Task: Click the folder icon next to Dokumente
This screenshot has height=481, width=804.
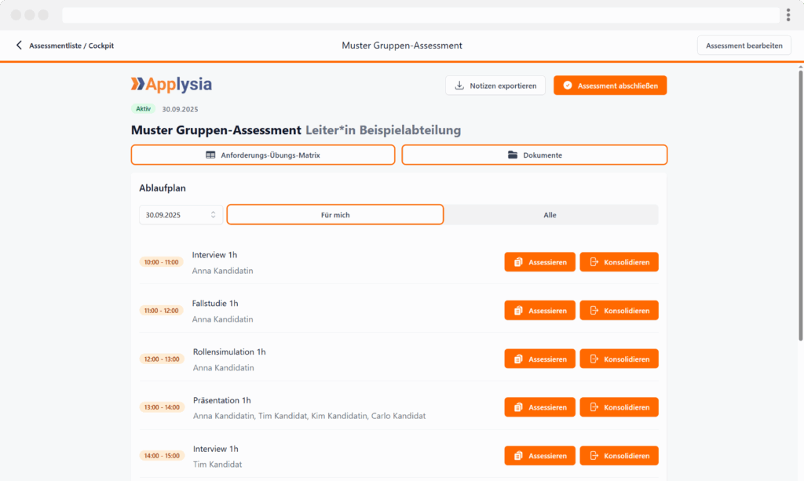Action: pos(513,155)
